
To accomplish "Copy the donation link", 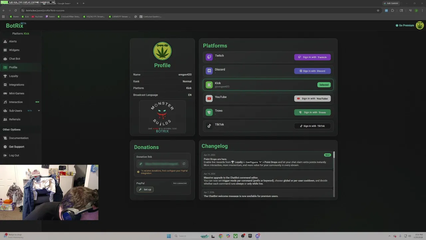I will pos(184,164).
